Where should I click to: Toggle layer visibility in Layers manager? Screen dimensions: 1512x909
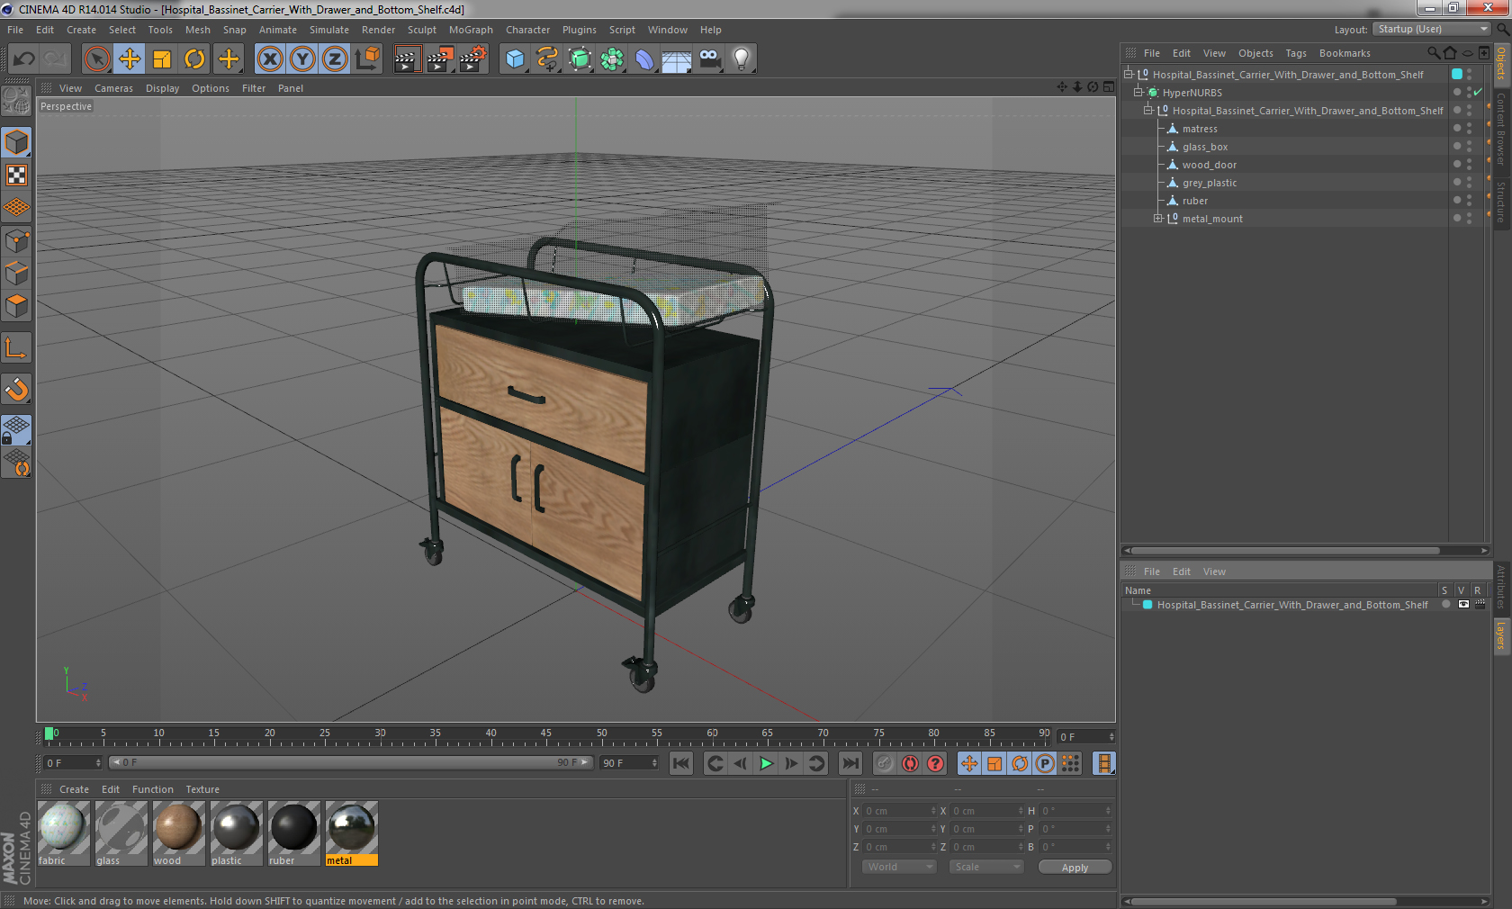click(x=1463, y=605)
